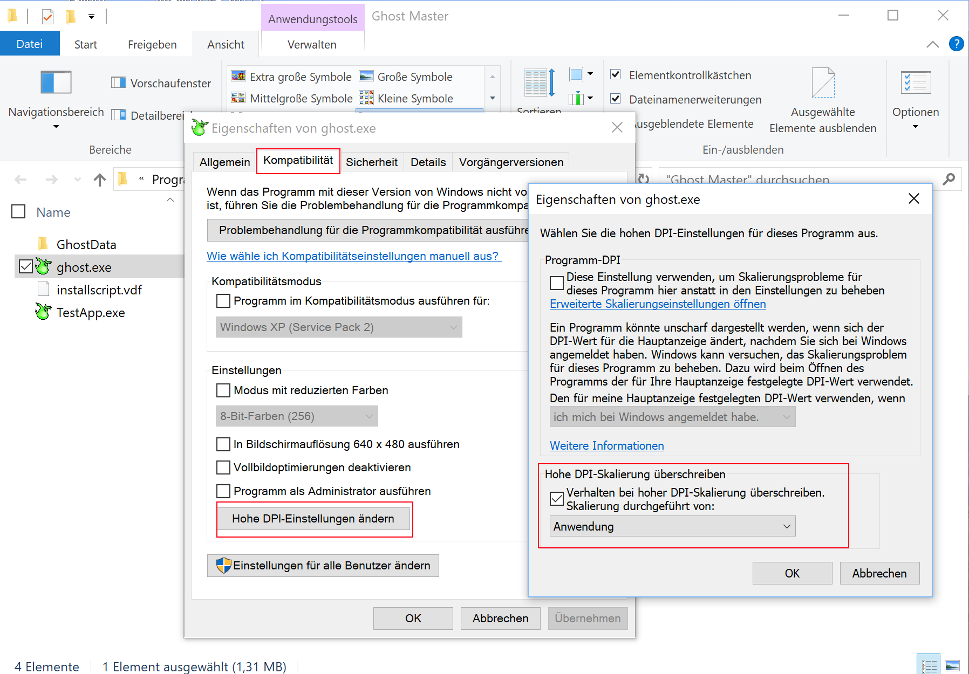Open the Erweiterte Skalierungseinstellungen öffnen link
The height and width of the screenshot is (674, 969).
pos(658,304)
